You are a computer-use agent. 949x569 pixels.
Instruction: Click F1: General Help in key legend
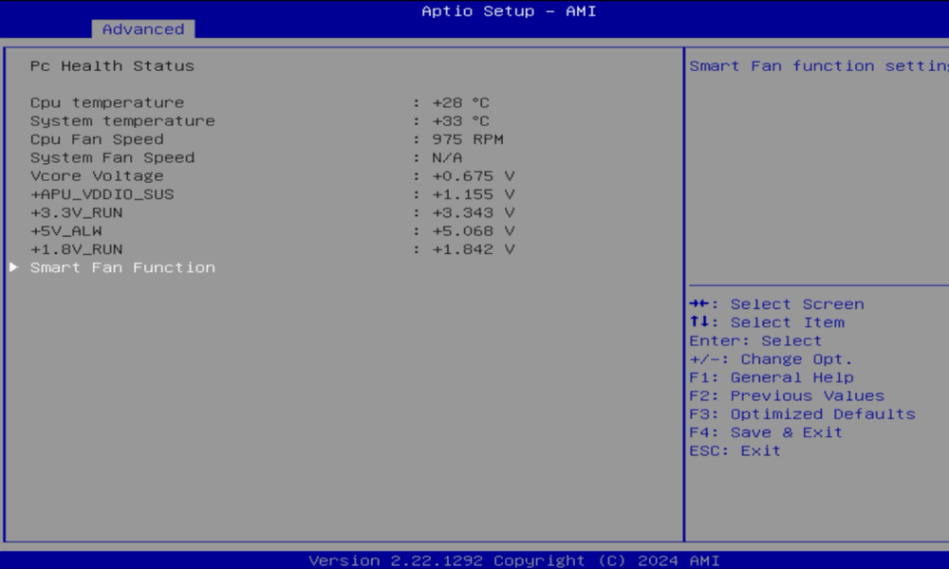point(772,377)
